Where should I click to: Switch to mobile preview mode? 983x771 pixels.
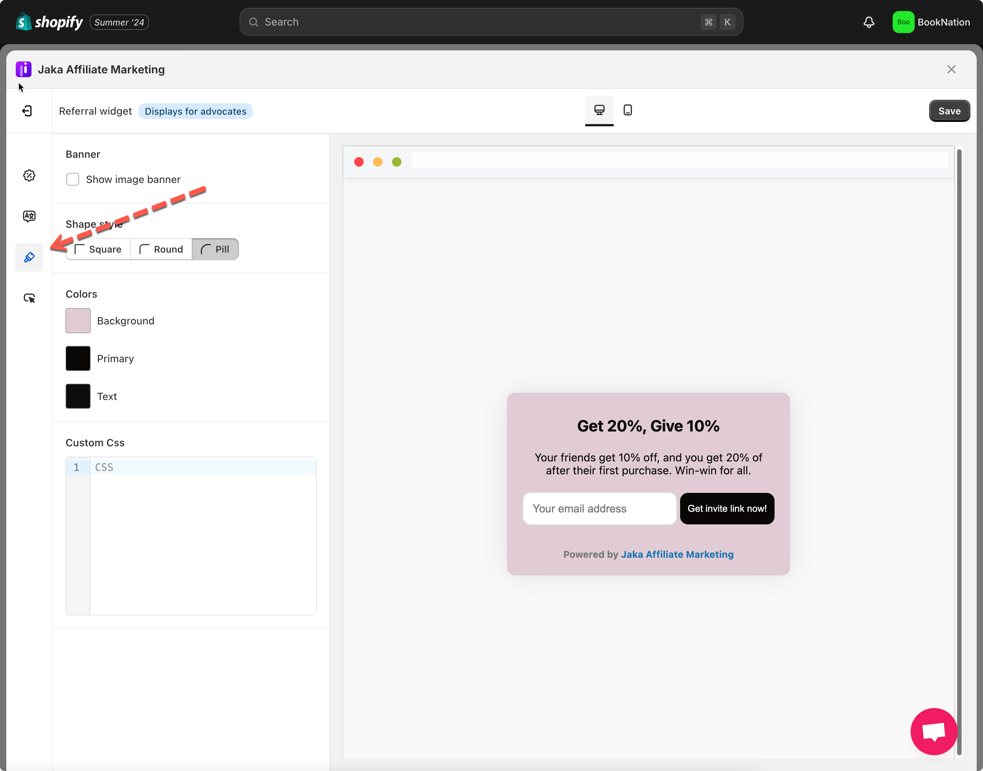point(627,110)
